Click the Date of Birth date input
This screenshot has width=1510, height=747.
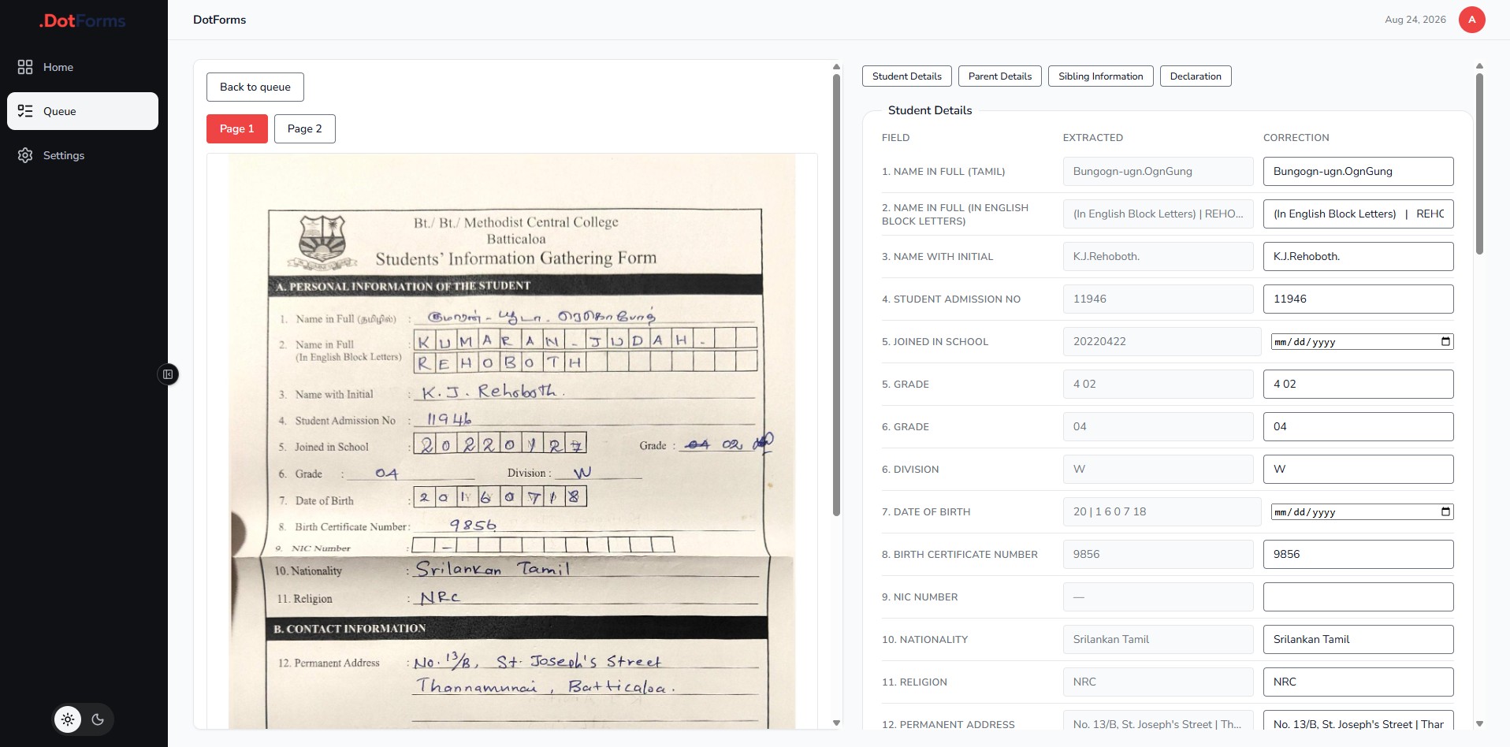point(1363,511)
